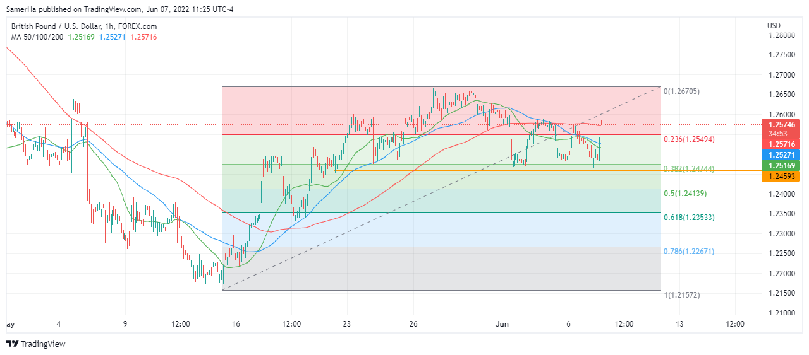Click the 0.786(1.22671) Fibonacci label
809x355 pixels.
tap(689, 252)
